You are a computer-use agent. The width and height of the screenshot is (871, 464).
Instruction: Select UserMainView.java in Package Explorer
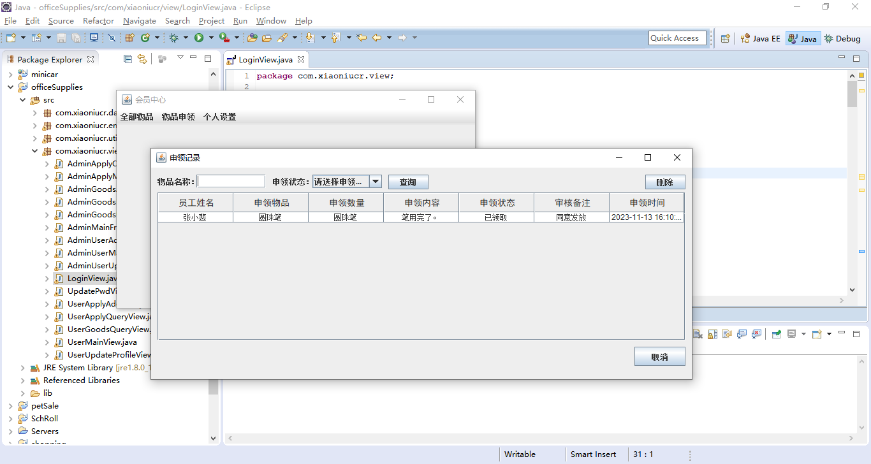[102, 342]
